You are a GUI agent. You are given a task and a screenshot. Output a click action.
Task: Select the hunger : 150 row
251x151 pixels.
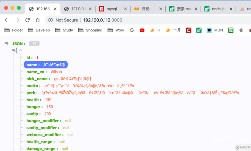(x=39, y=107)
